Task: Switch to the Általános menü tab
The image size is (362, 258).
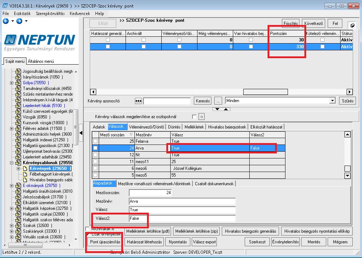Action: 41,61
